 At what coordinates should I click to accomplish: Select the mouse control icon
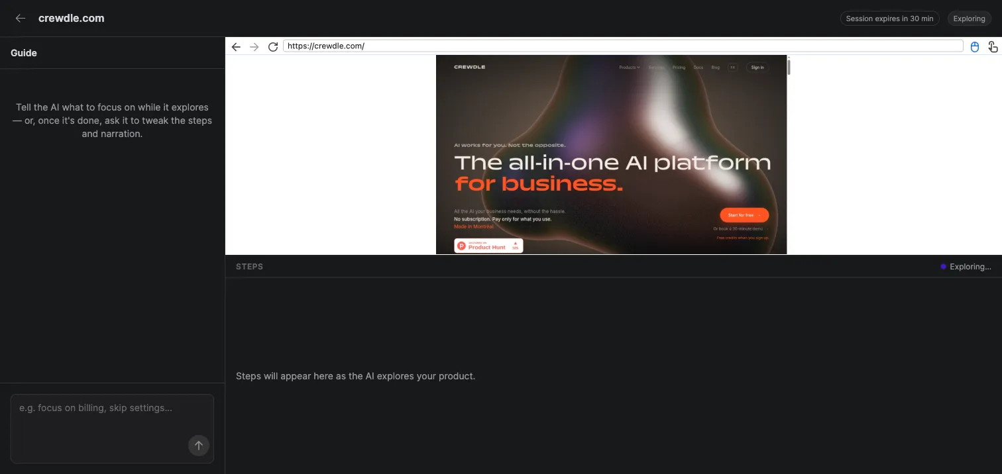974,46
